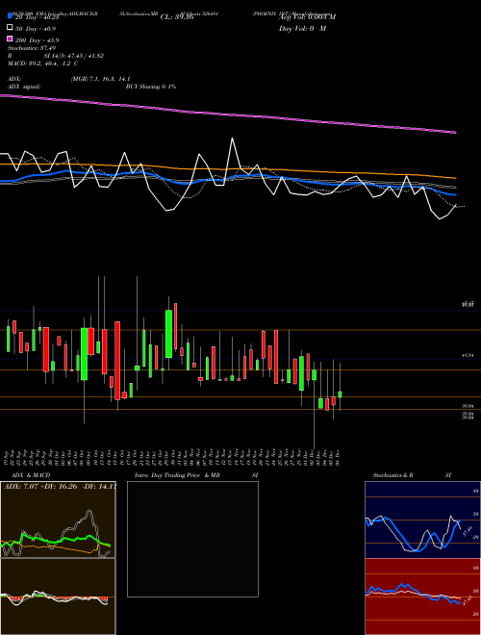The width and height of the screenshot is (481, 635).
Task: Click the orange moving average line
Action: 227,169
